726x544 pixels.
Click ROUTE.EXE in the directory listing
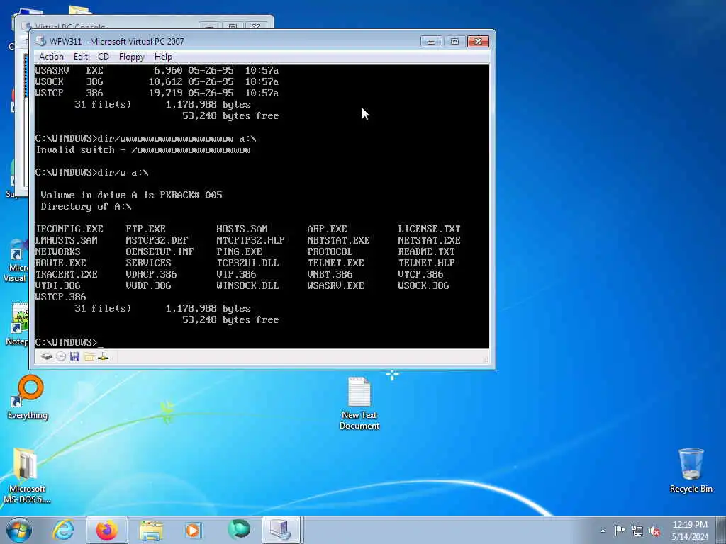click(61, 263)
